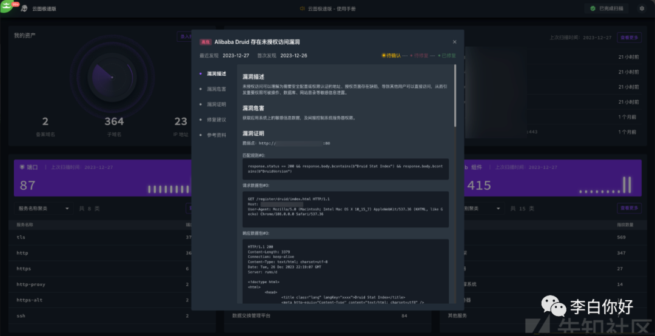The width and height of the screenshot is (655, 336).
Task: Click the 响应数据包#0 code block
Action: [346, 271]
